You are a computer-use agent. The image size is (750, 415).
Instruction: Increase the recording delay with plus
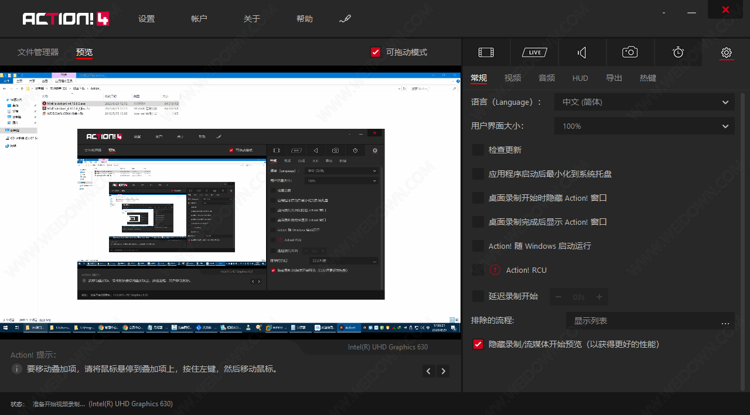pos(599,297)
